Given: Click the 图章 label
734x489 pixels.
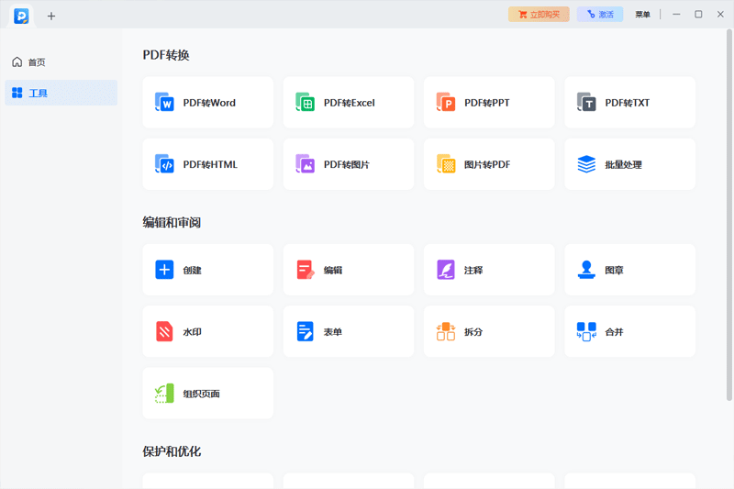Looking at the screenshot, I should point(614,270).
